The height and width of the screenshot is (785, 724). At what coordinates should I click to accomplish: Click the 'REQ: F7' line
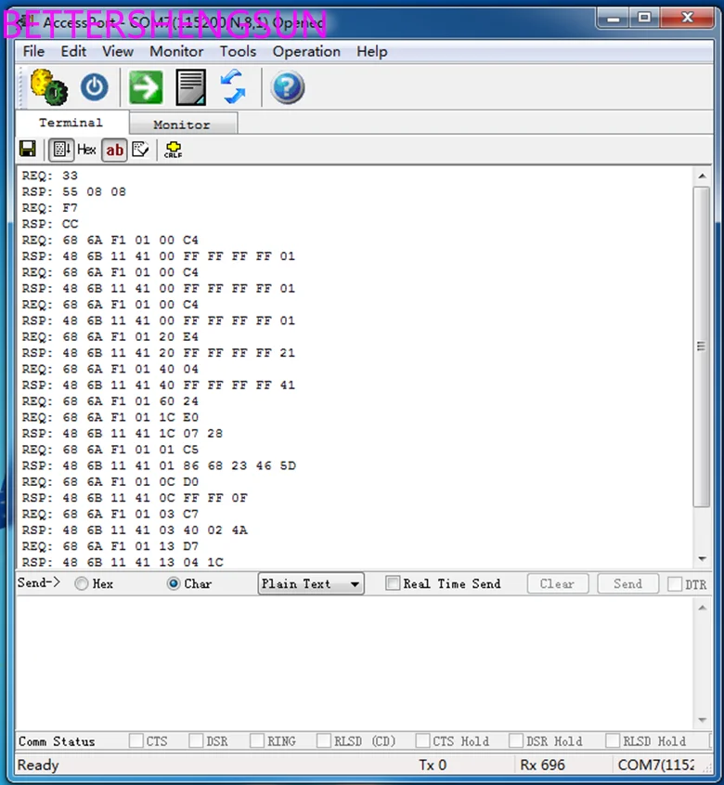coord(49,208)
